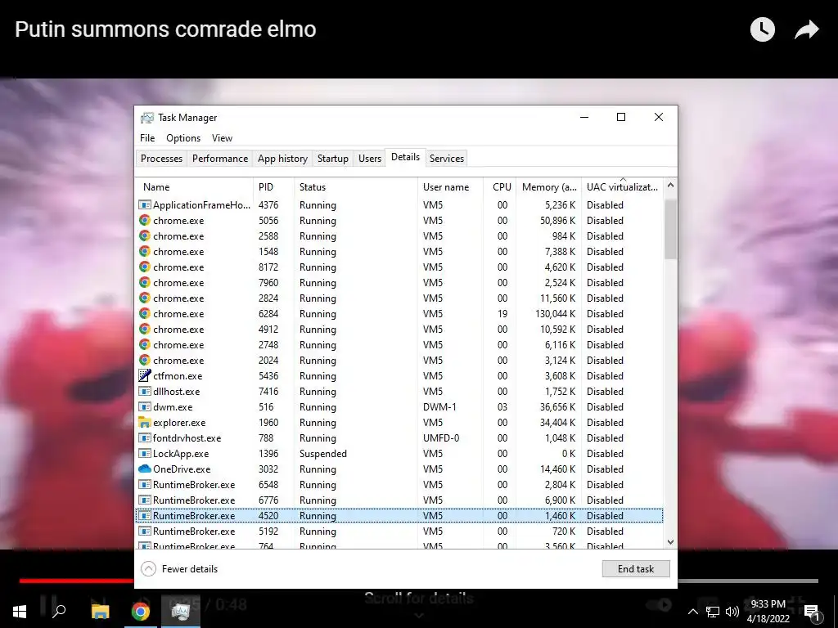
Task: Select explorer.exe process icon
Action: (144, 422)
